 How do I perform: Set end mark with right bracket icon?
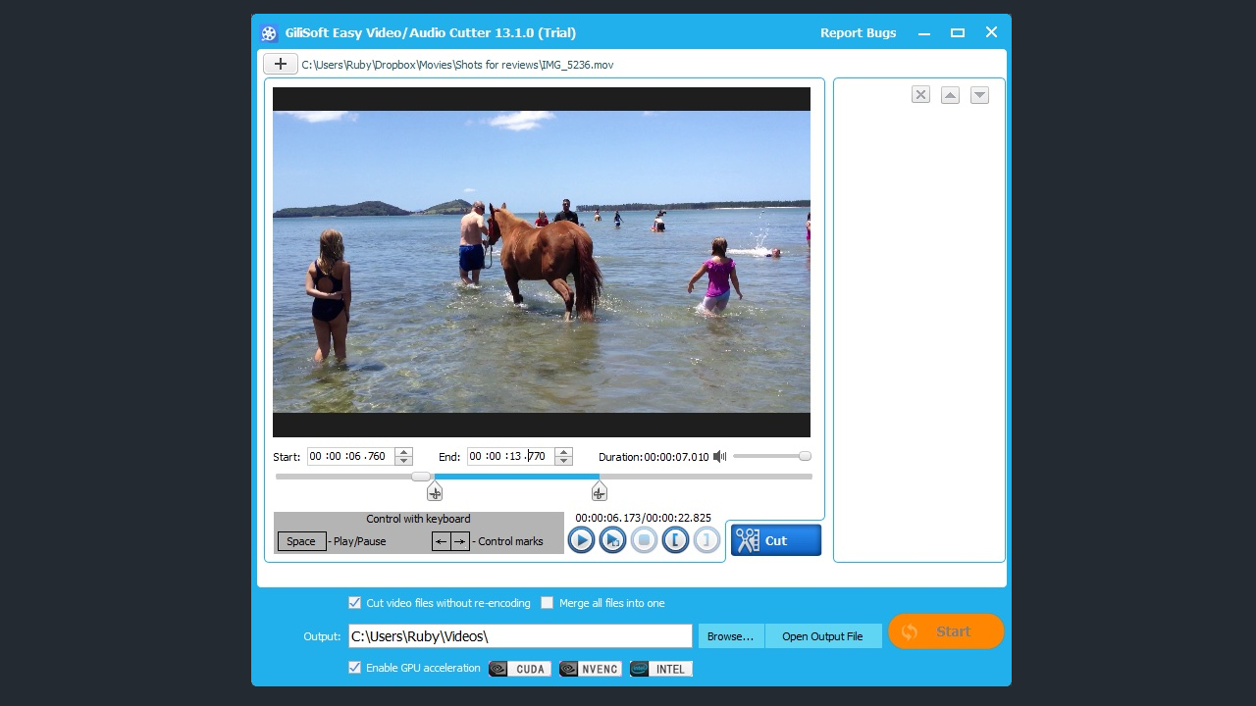click(x=706, y=539)
